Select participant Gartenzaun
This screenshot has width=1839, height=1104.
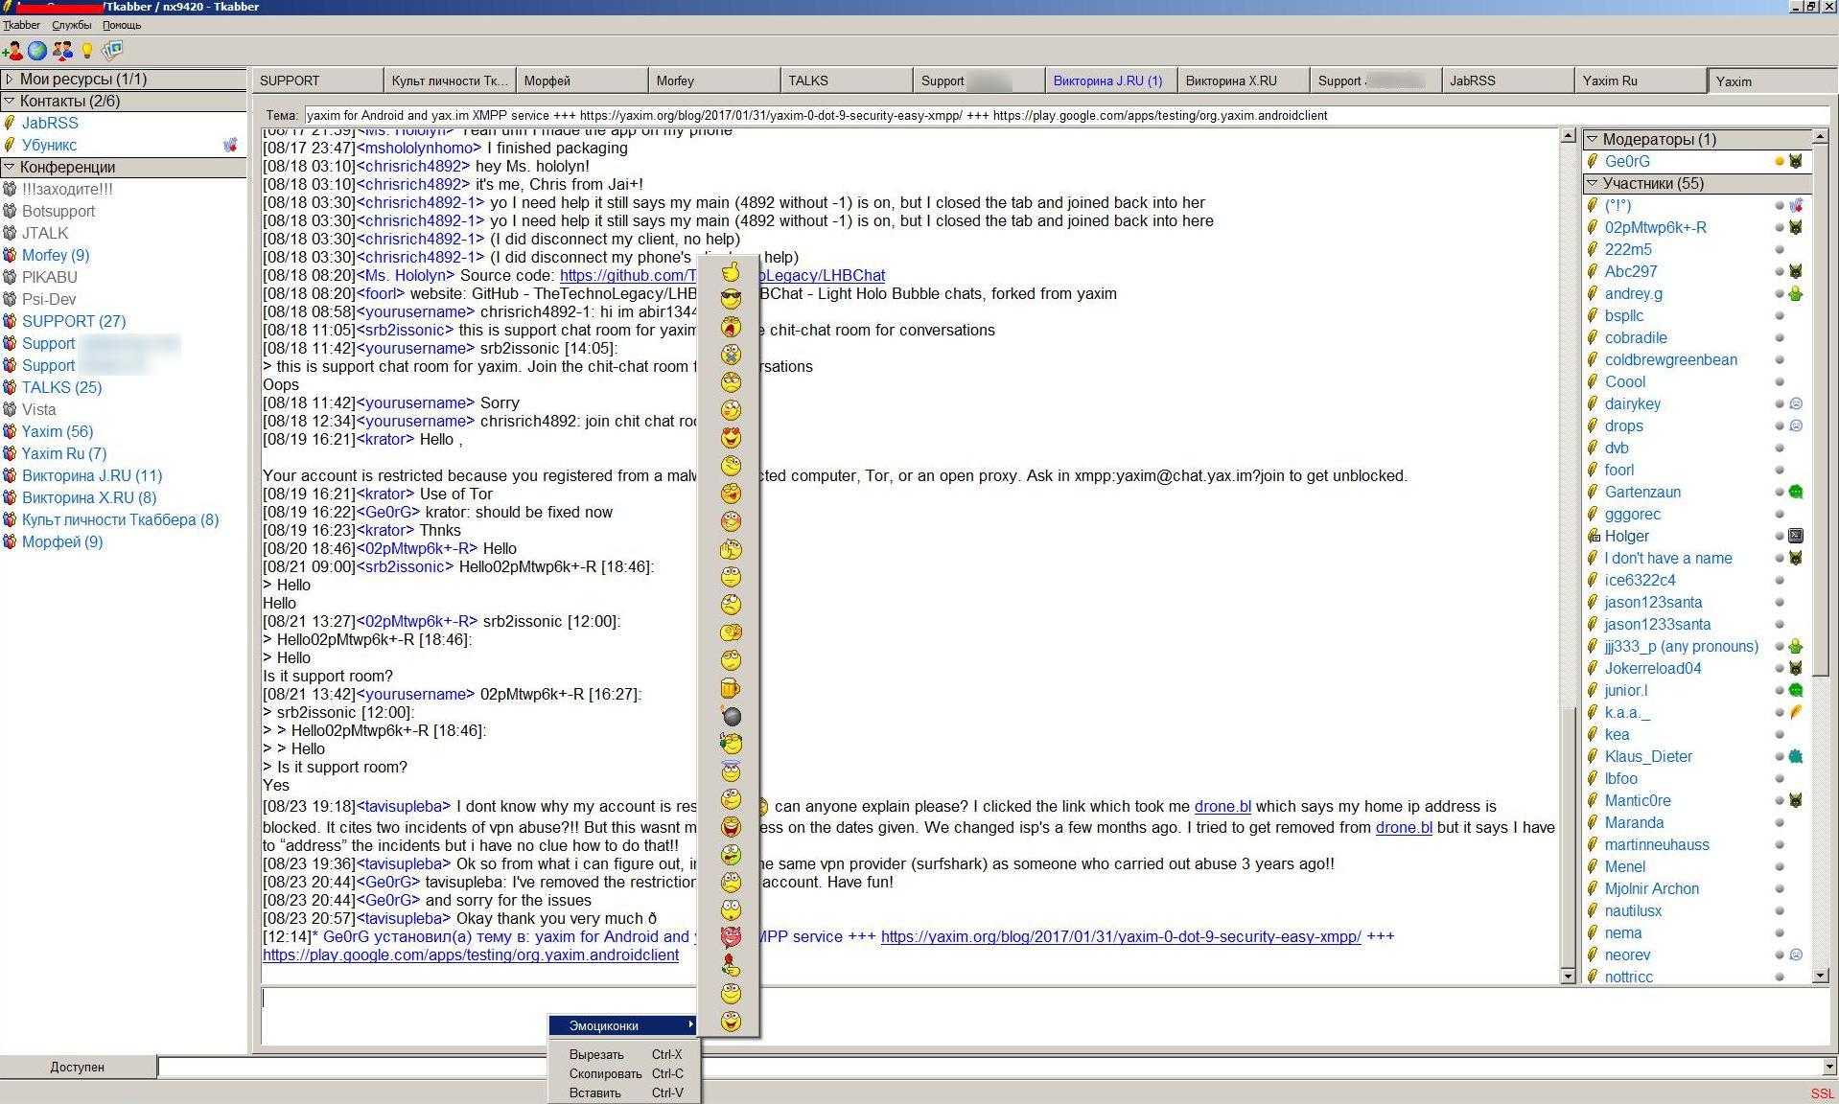click(1642, 493)
